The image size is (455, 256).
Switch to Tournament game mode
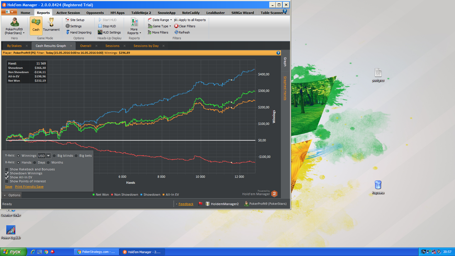tap(51, 25)
